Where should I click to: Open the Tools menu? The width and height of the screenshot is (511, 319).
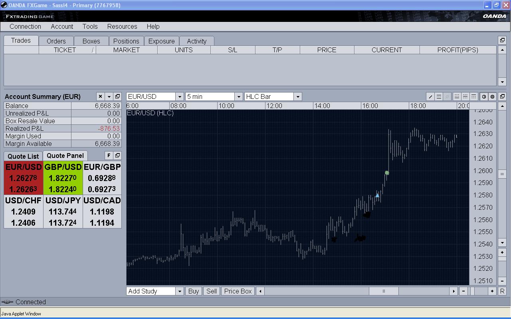click(x=90, y=26)
